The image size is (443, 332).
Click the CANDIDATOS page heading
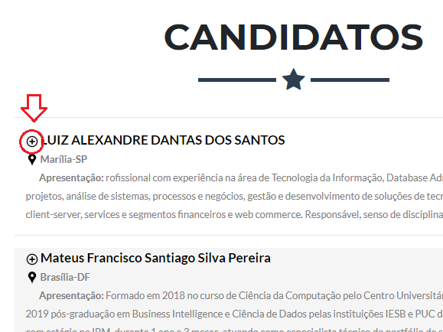click(x=294, y=37)
